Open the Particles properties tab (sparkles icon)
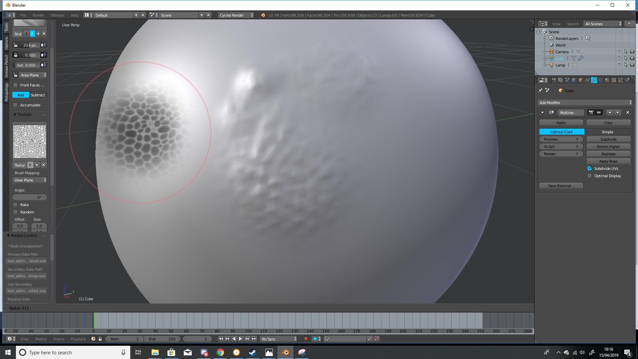The height and width of the screenshot is (359, 638). point(620,80)
